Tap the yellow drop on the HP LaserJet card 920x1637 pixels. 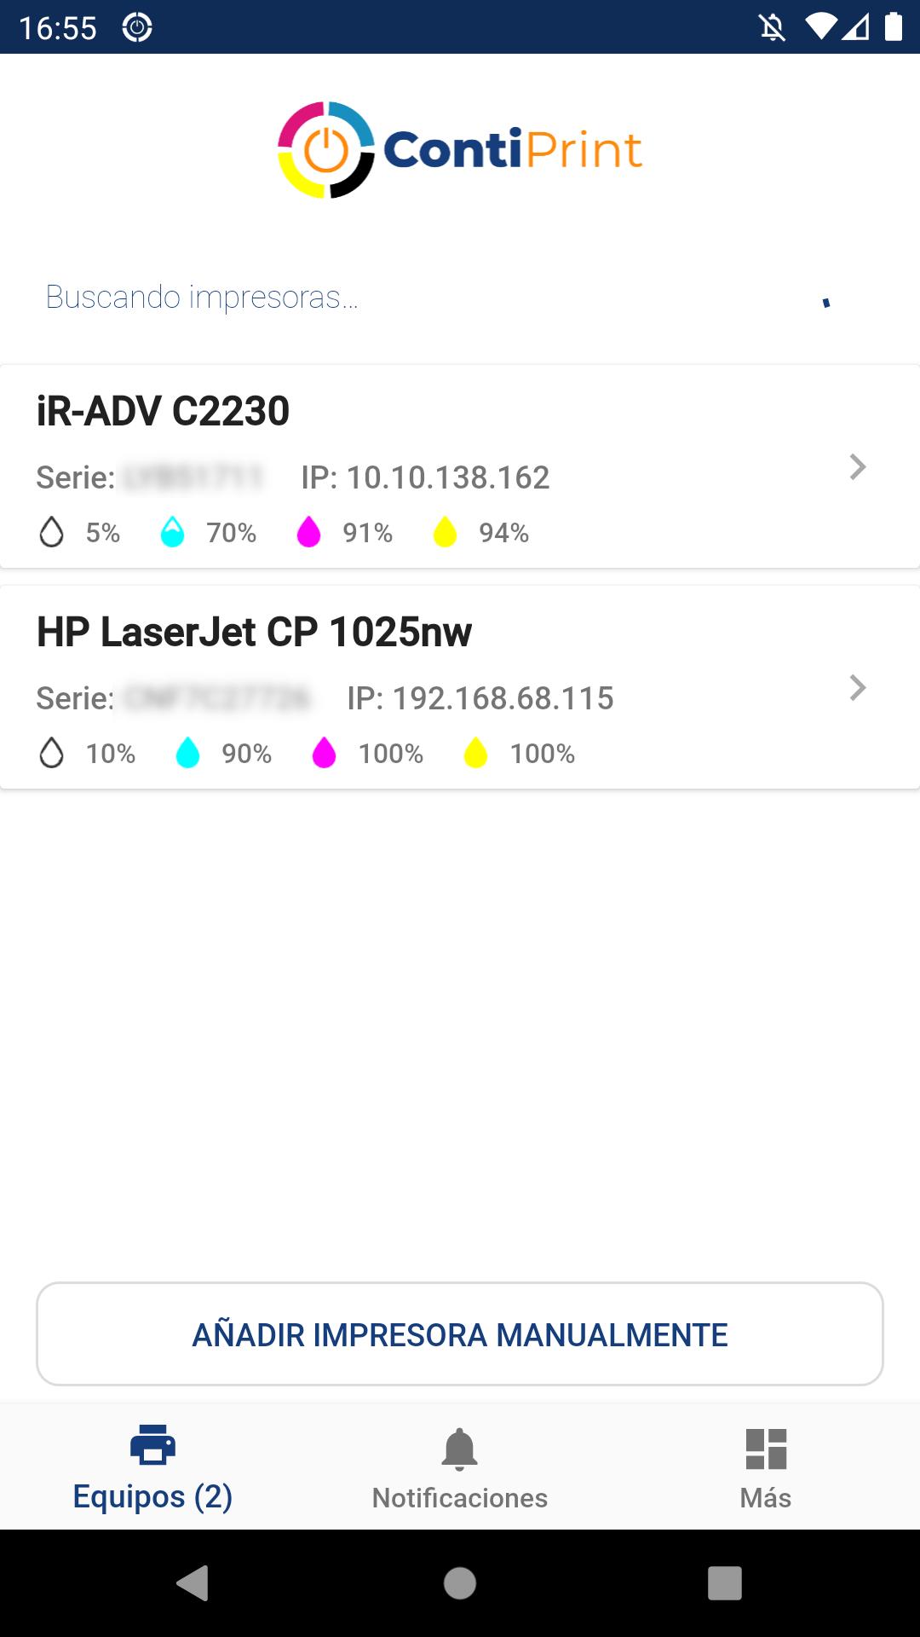[475, 753]
